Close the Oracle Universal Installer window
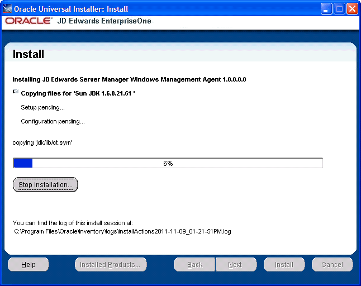 352,9
